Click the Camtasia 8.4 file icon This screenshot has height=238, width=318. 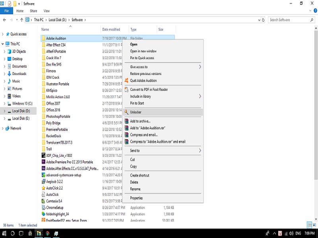[x=43, y=201]
